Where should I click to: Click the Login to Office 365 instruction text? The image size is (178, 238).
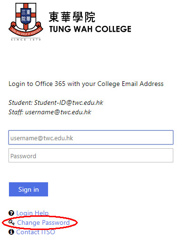pos(86,84)
